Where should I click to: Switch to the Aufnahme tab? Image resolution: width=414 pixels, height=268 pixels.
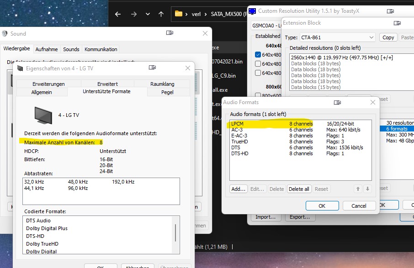(x=47, y=49)
